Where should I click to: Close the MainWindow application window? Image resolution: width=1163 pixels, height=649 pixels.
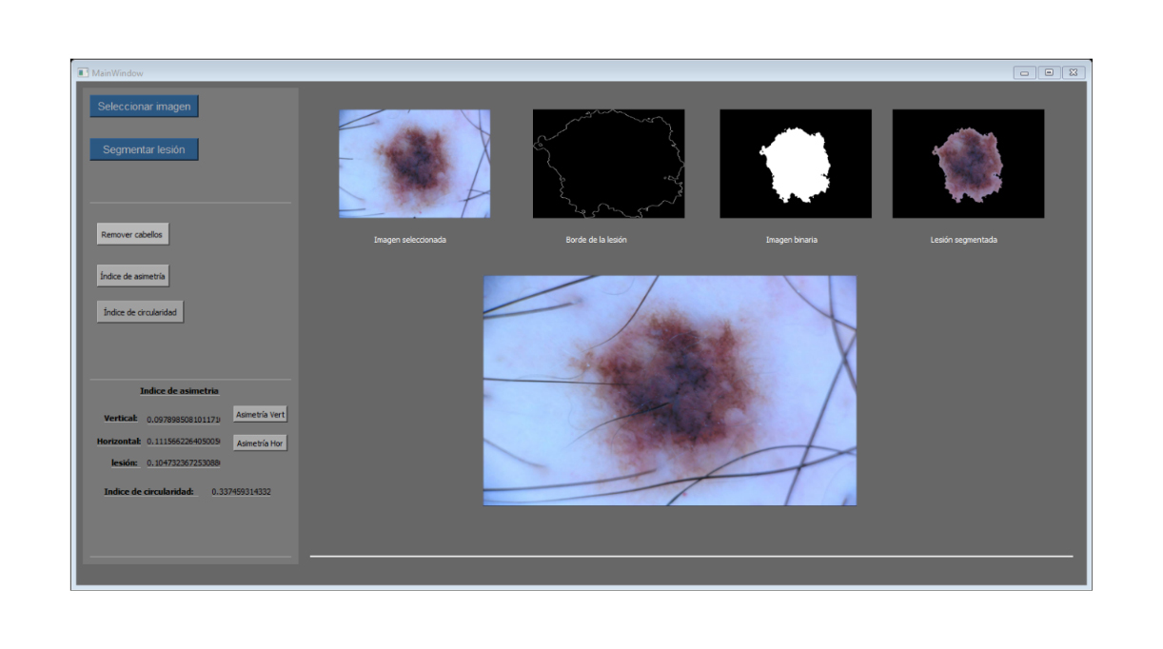point(1074,72)
